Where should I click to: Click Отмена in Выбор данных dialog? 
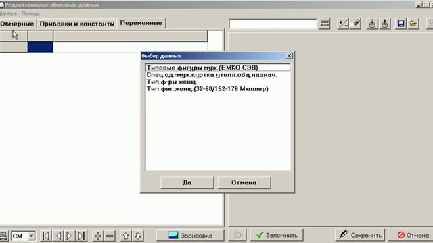point(244,182)
